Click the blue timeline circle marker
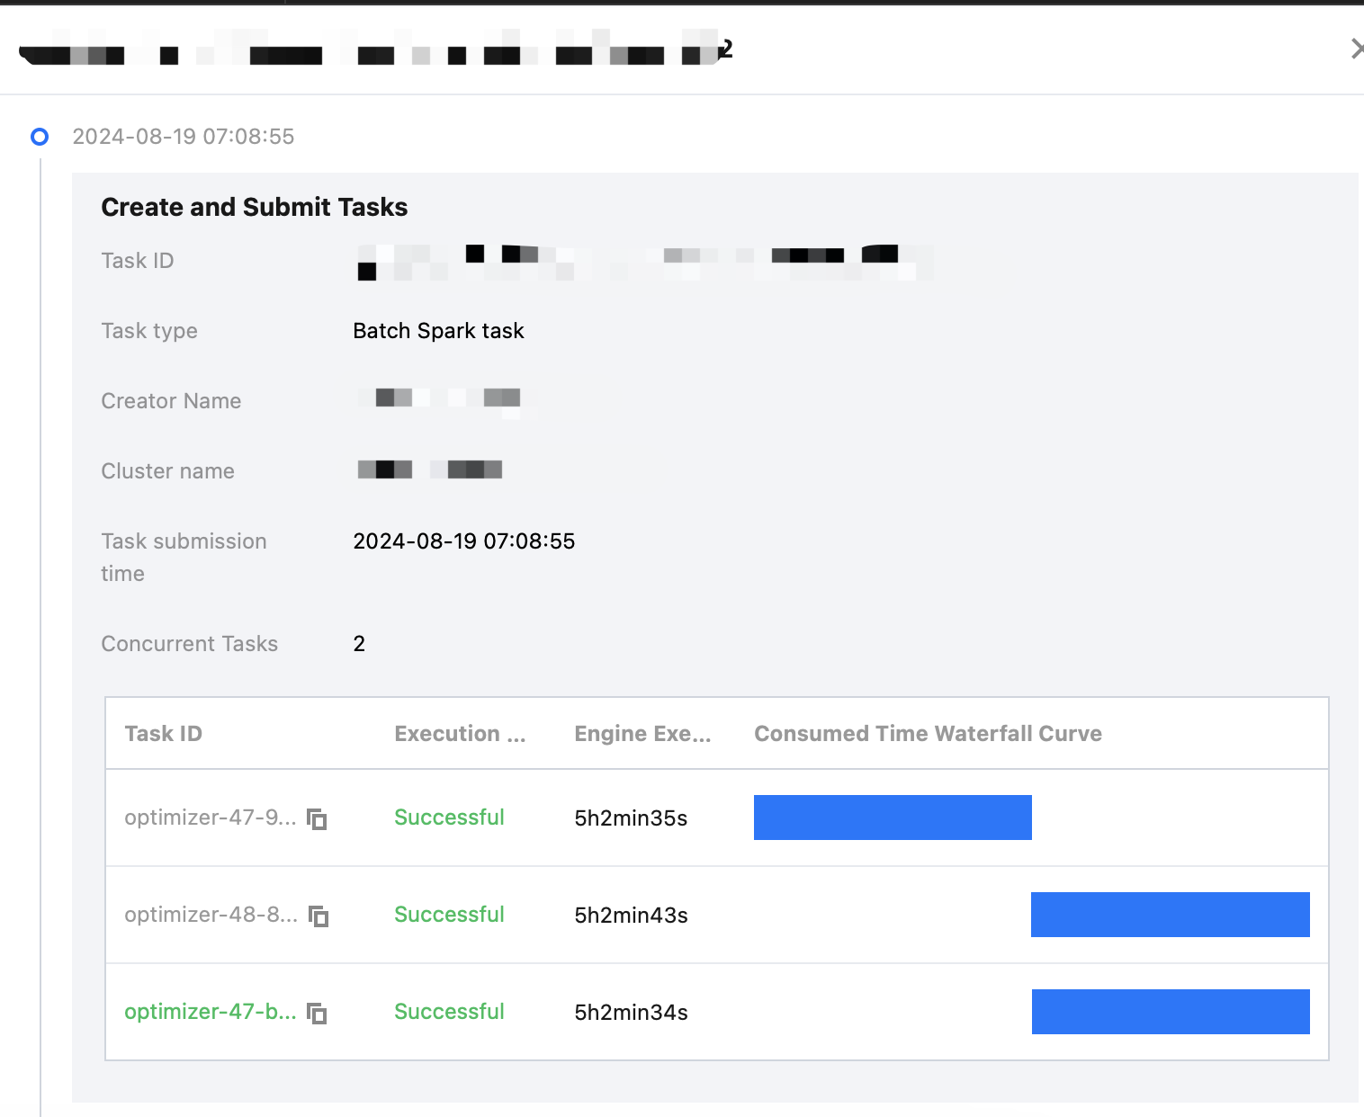Image resolution: width=1364 pixels, height=1117 pixels. (x=40, y=137)
